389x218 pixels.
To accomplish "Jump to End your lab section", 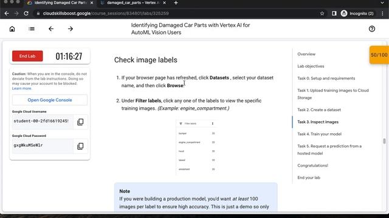I will [309, 177].
